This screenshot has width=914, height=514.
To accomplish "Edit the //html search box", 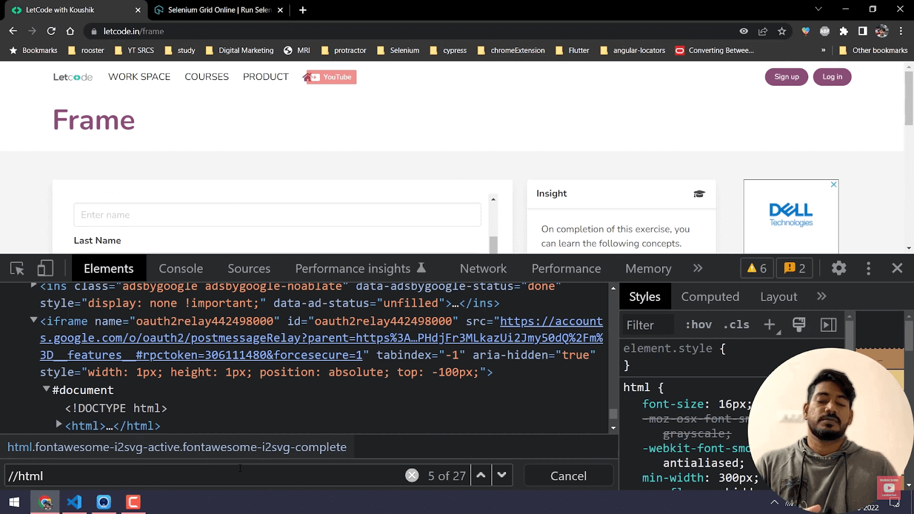I will point(203,476).
